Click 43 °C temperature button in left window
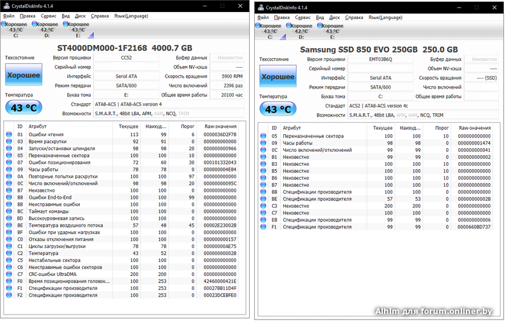The image size is (507, 326). (x=23, y=108)
